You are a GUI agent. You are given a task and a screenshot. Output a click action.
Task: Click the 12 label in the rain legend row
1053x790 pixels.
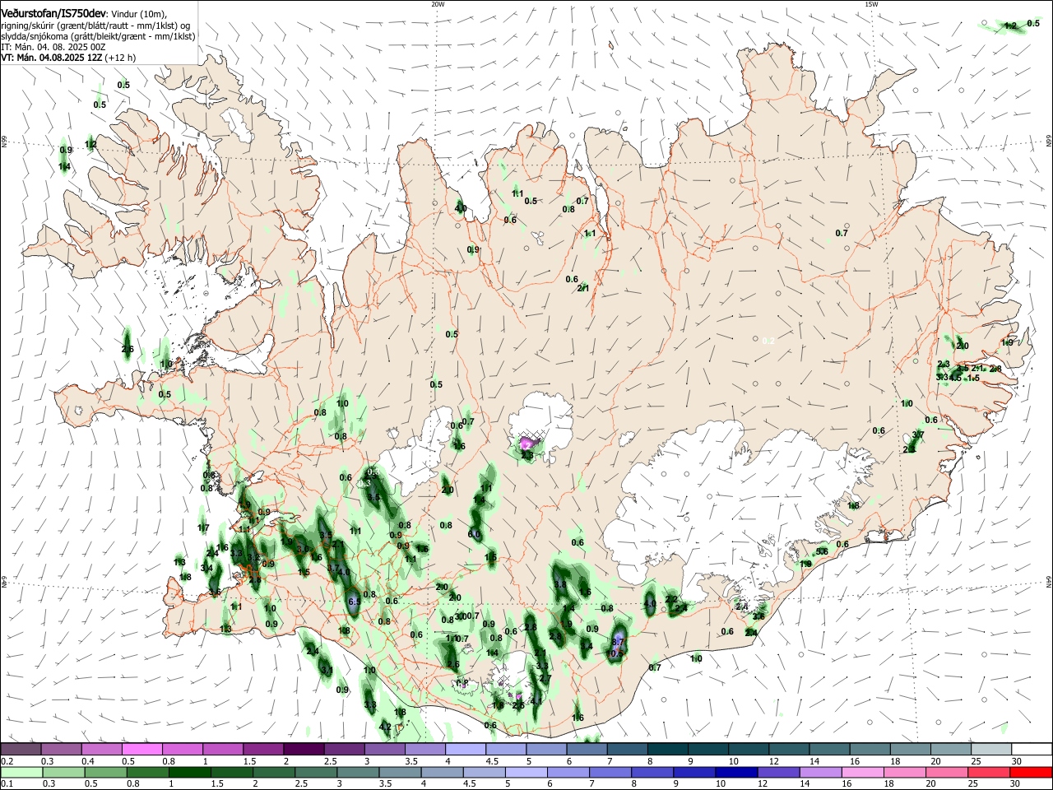pyautogui.click(x=763, y=783)
